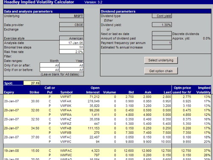The height and width of the screenshot is (160, 213).
Task: Click the 'Only if on or after' Year cell
Action: pyautogui.click(x=72, y=65)
